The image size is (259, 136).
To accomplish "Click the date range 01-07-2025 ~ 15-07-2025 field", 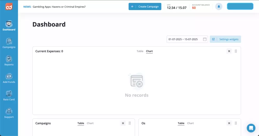I will coord(187,39).
